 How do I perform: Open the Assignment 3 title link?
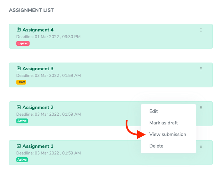point(38,69)
